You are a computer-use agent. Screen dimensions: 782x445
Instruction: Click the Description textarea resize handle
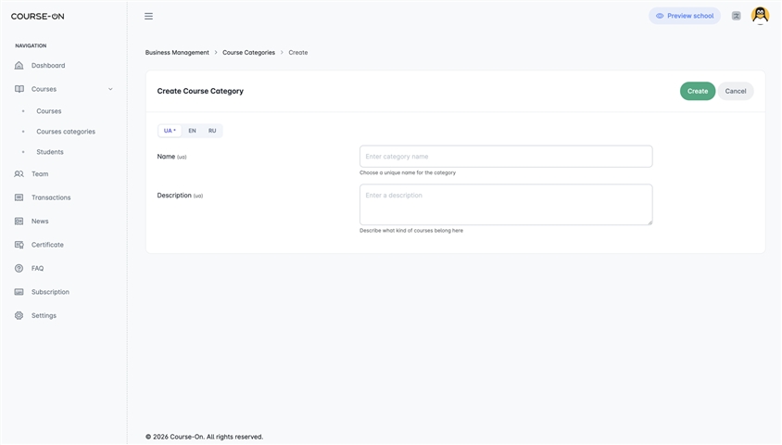(650, 222)
